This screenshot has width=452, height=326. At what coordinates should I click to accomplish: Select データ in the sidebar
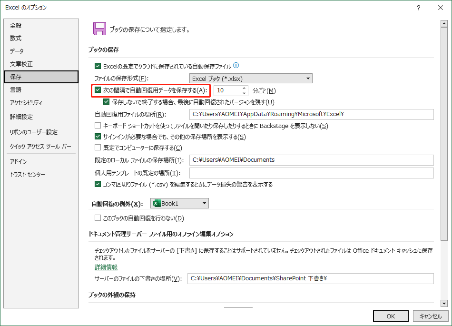point(41,51)
